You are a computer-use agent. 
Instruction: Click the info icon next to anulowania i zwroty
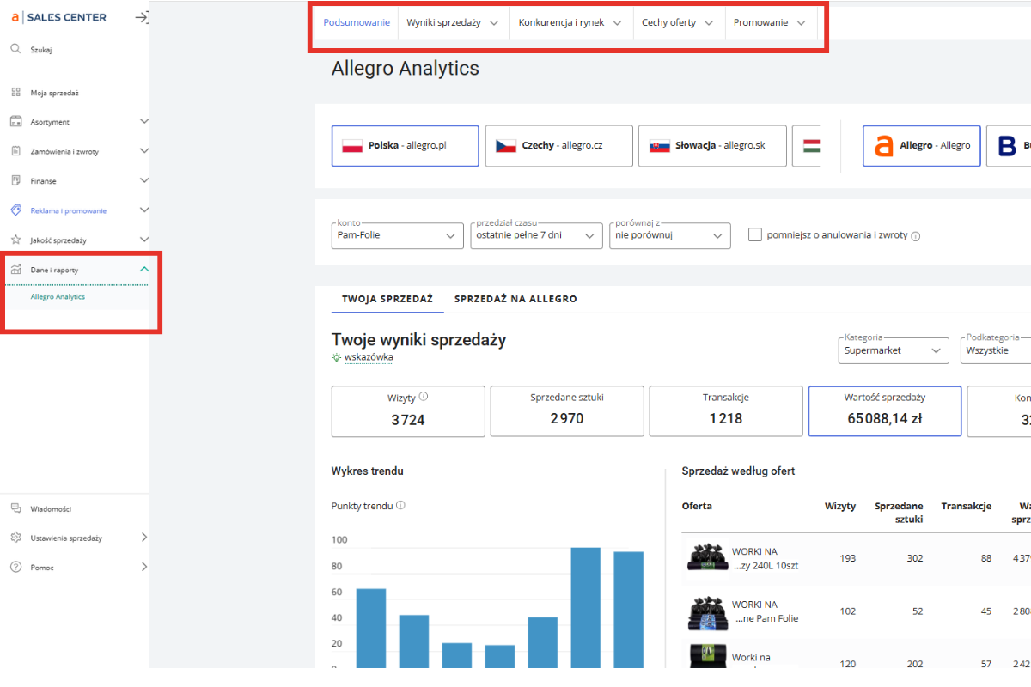pyautogui.click(x=915, y=236)
